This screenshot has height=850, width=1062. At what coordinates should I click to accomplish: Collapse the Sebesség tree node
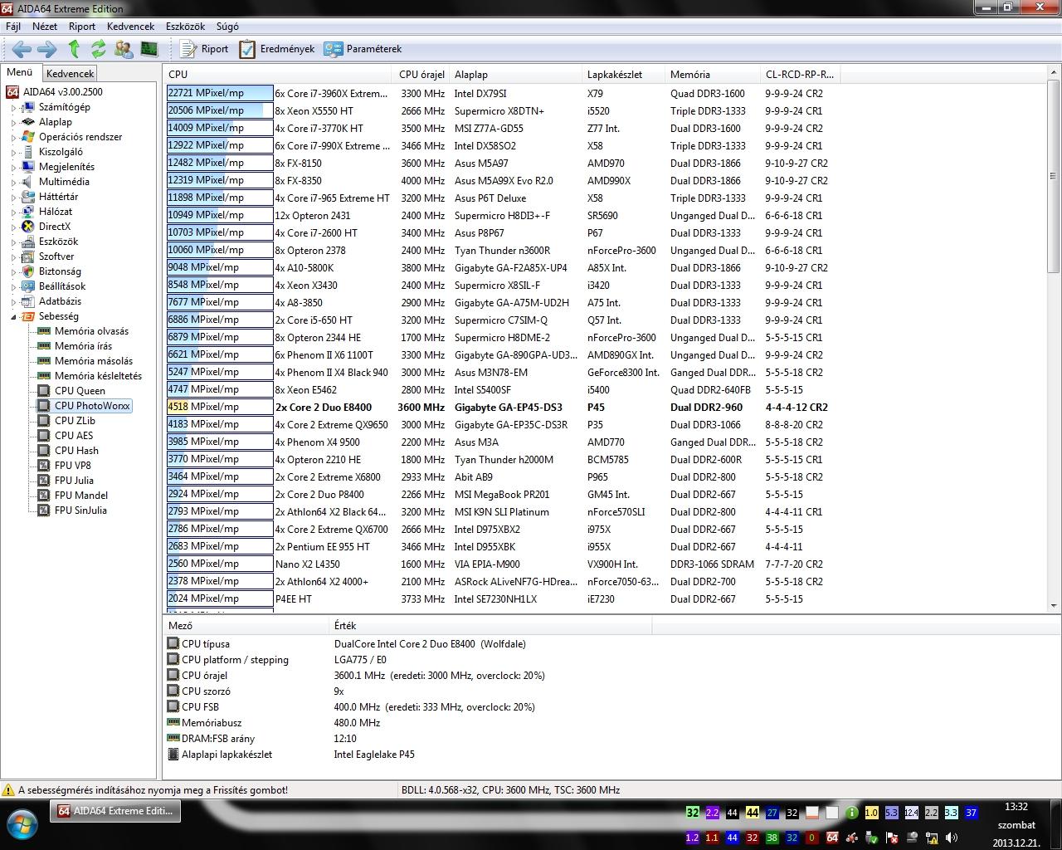click(13, 316)
